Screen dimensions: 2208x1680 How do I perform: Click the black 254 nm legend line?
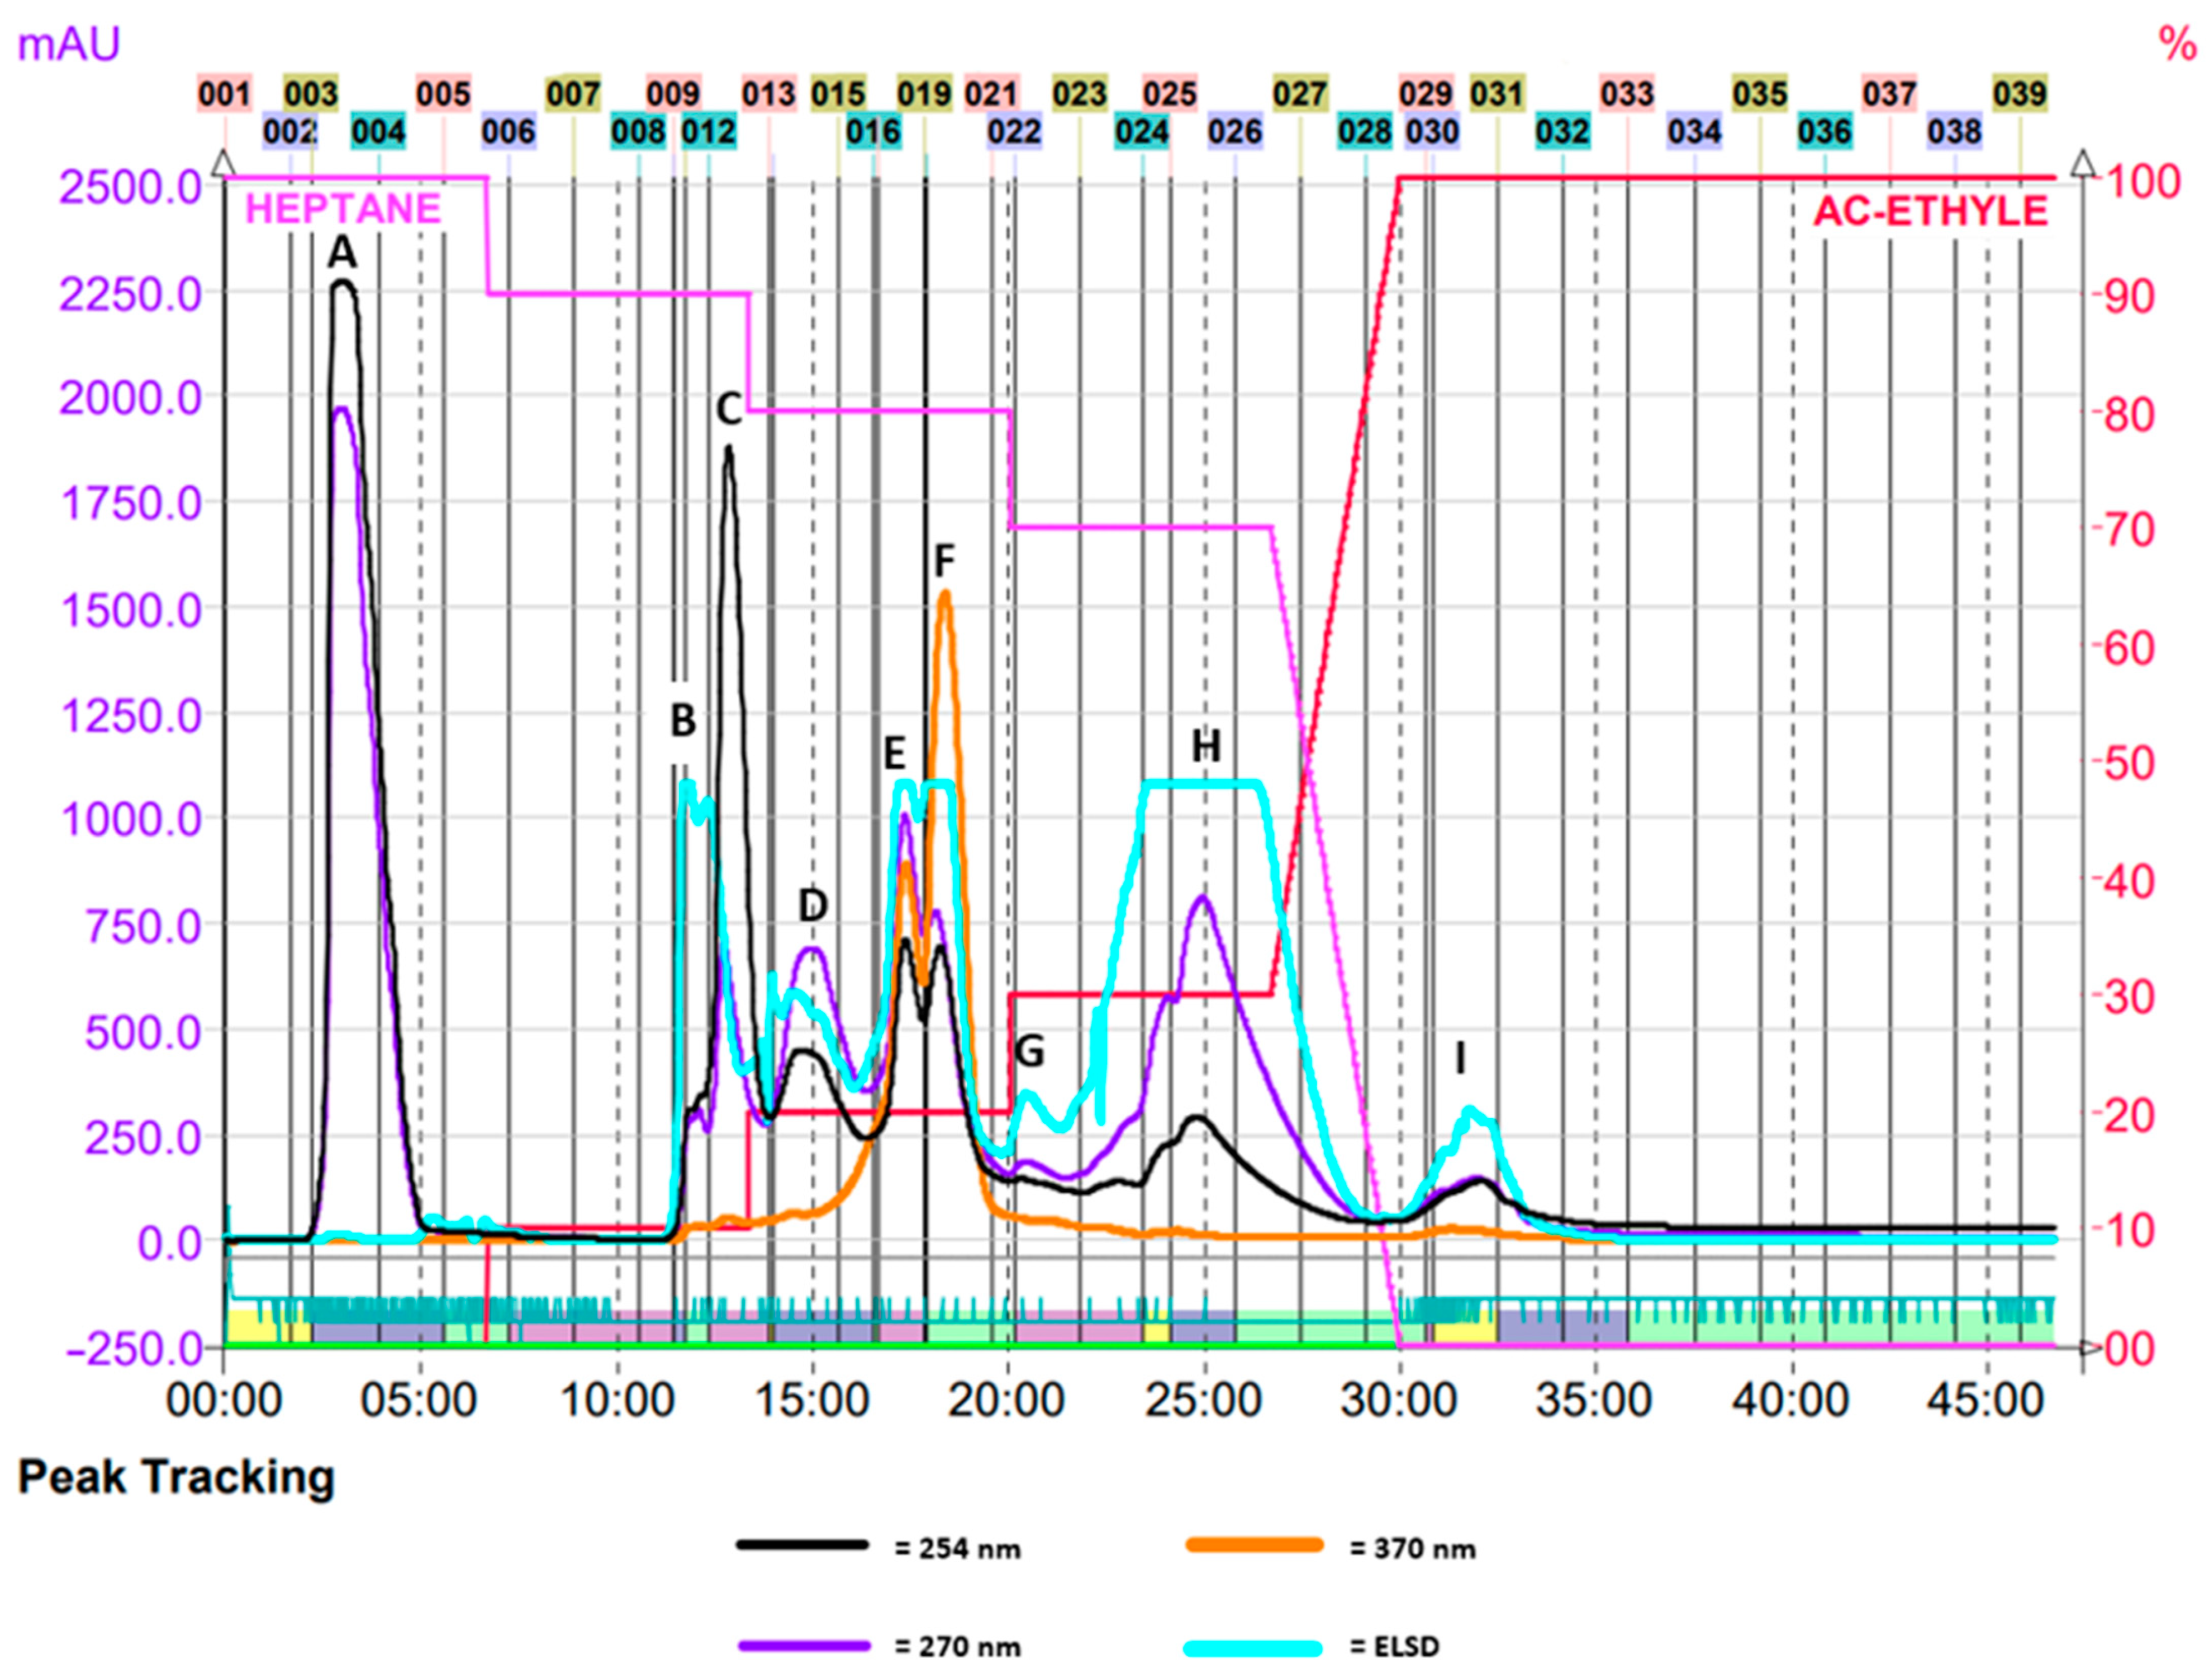pyautogui.click(x=802, y=1545)
